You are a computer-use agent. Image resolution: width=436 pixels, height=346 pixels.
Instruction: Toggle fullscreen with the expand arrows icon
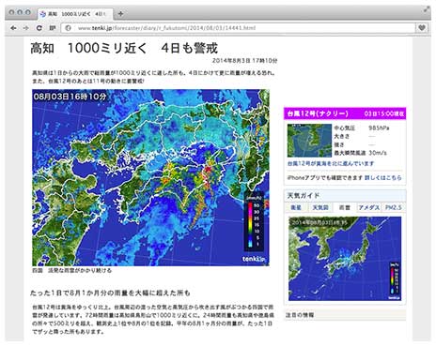[427, 9]
